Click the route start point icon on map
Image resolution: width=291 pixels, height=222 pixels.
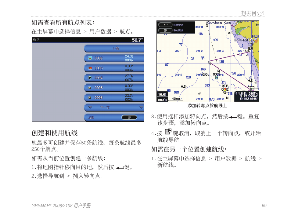click(251, 89)
